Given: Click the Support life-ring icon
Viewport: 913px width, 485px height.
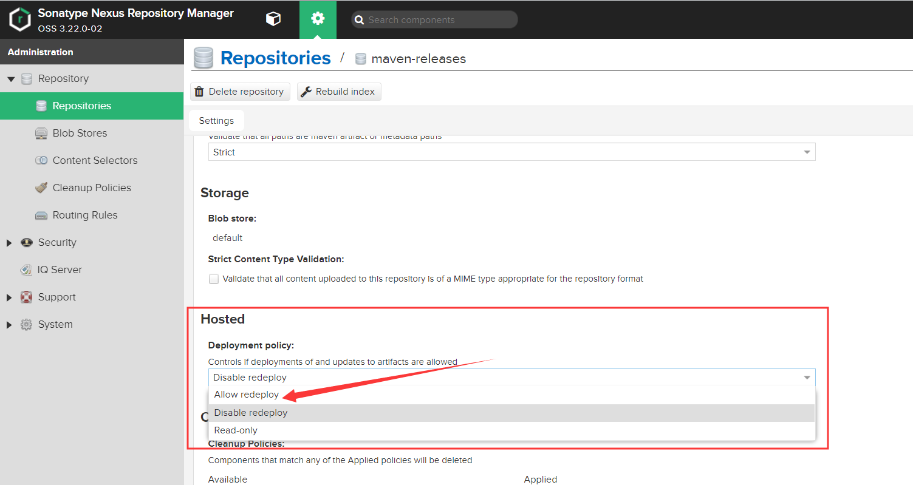Looking at the screenshot, I should [26, 297].
